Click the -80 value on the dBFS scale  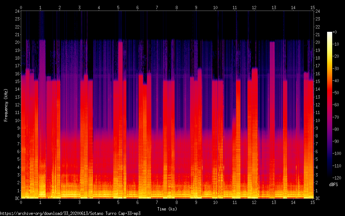pyautogui.click(x=336, y=129)
